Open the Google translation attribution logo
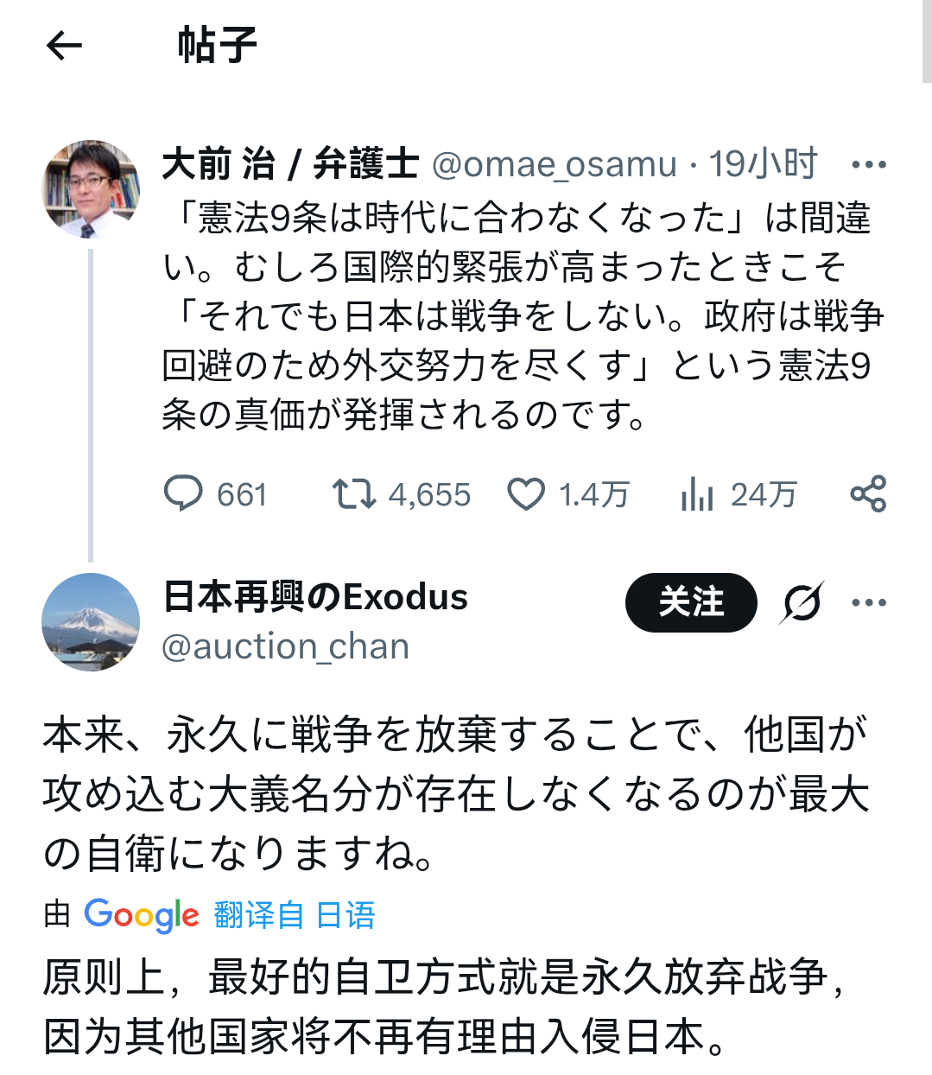The height and width of the screenshot is (1075, 932). point(142,914)
